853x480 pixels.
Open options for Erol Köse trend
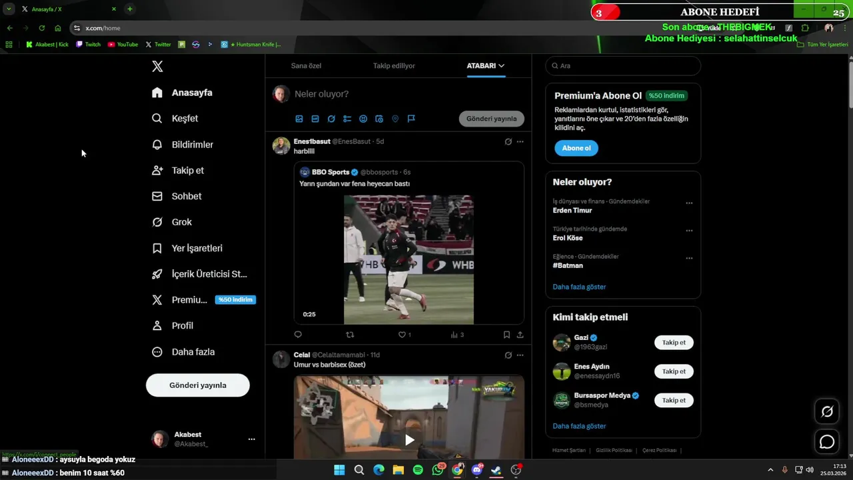pyautogui.click(x=689, y=231)
